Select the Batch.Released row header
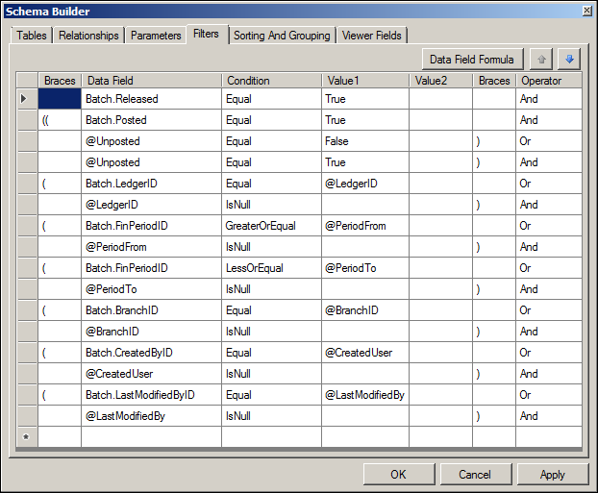The image size is (598, 493). point(27,99)
